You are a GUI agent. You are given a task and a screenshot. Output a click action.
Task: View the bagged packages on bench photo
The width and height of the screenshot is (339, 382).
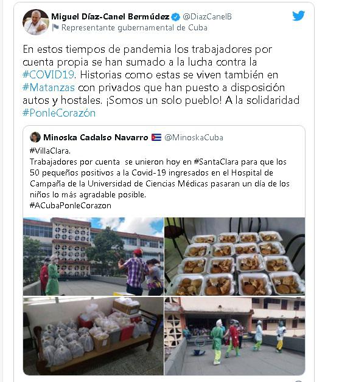pos(93,336)
